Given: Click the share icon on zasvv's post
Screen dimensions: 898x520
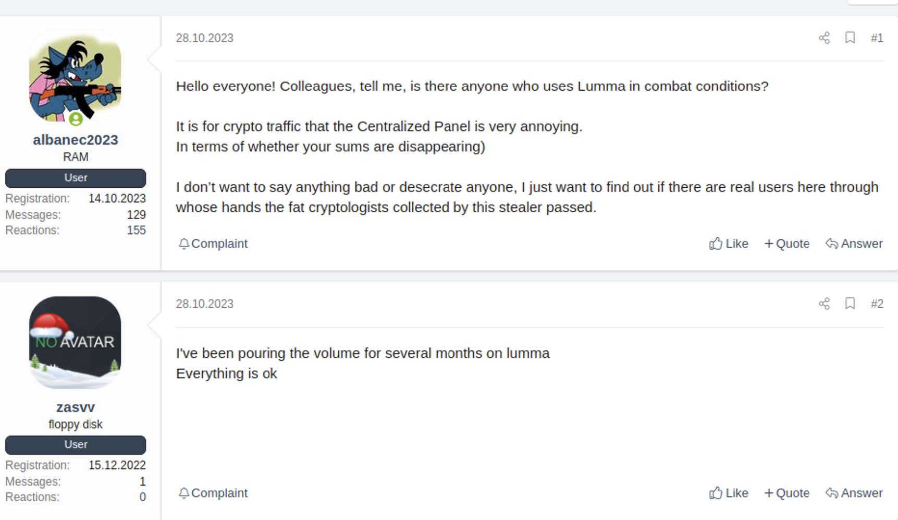Looking at the screenshot, I should tap(825, 304).
